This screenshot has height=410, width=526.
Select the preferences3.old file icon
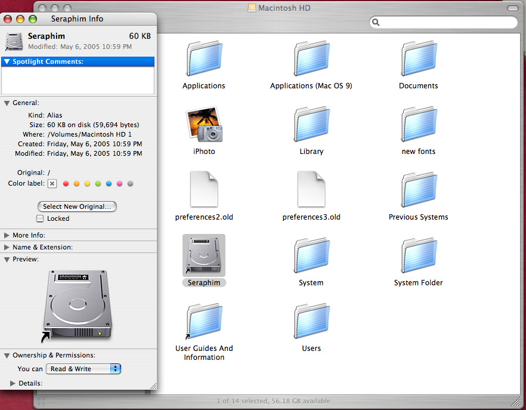311,189
